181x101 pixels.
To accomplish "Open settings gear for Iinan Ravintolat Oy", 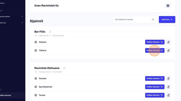I will point(168,6).
